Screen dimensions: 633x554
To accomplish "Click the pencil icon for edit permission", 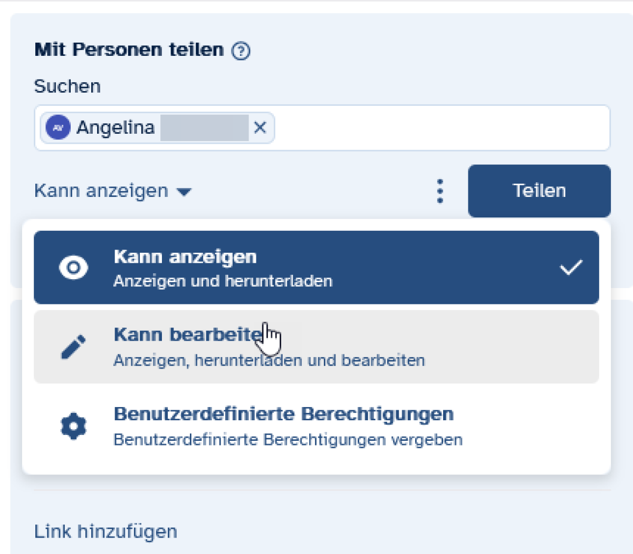I will point(73,347).
